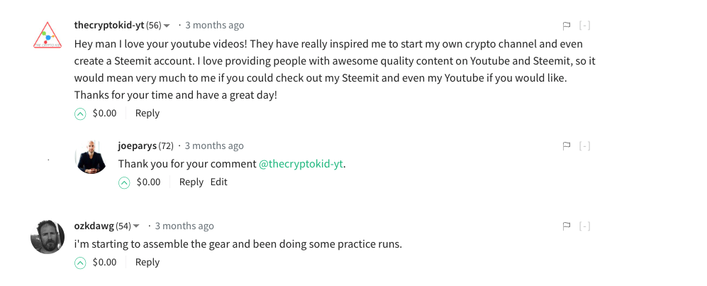Reply under joeparys's comment
The image size is (707, 286).
tap(191, 182)
